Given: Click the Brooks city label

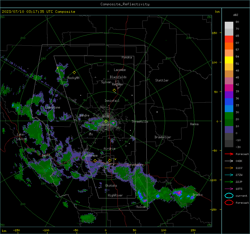Looking at the screenshot, I should [x=197, y=195].
